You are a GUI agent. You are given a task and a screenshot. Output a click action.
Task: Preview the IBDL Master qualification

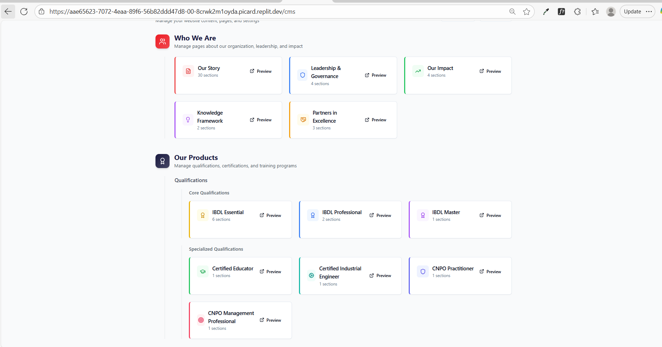click(490, 216)
